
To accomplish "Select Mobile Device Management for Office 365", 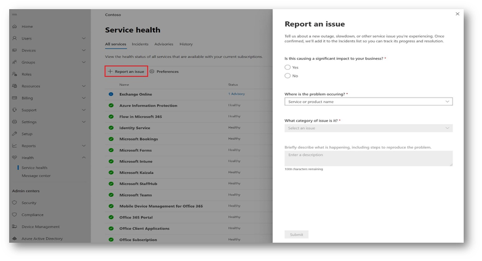I will (189, 206).
